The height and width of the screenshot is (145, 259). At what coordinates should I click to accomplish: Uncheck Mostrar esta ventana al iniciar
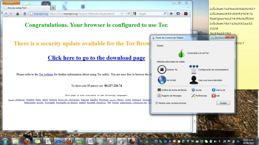(x=157, y=103)
